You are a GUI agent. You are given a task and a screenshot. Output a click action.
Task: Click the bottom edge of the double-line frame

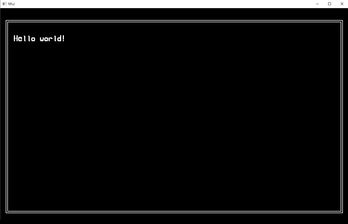coord(174,212)
